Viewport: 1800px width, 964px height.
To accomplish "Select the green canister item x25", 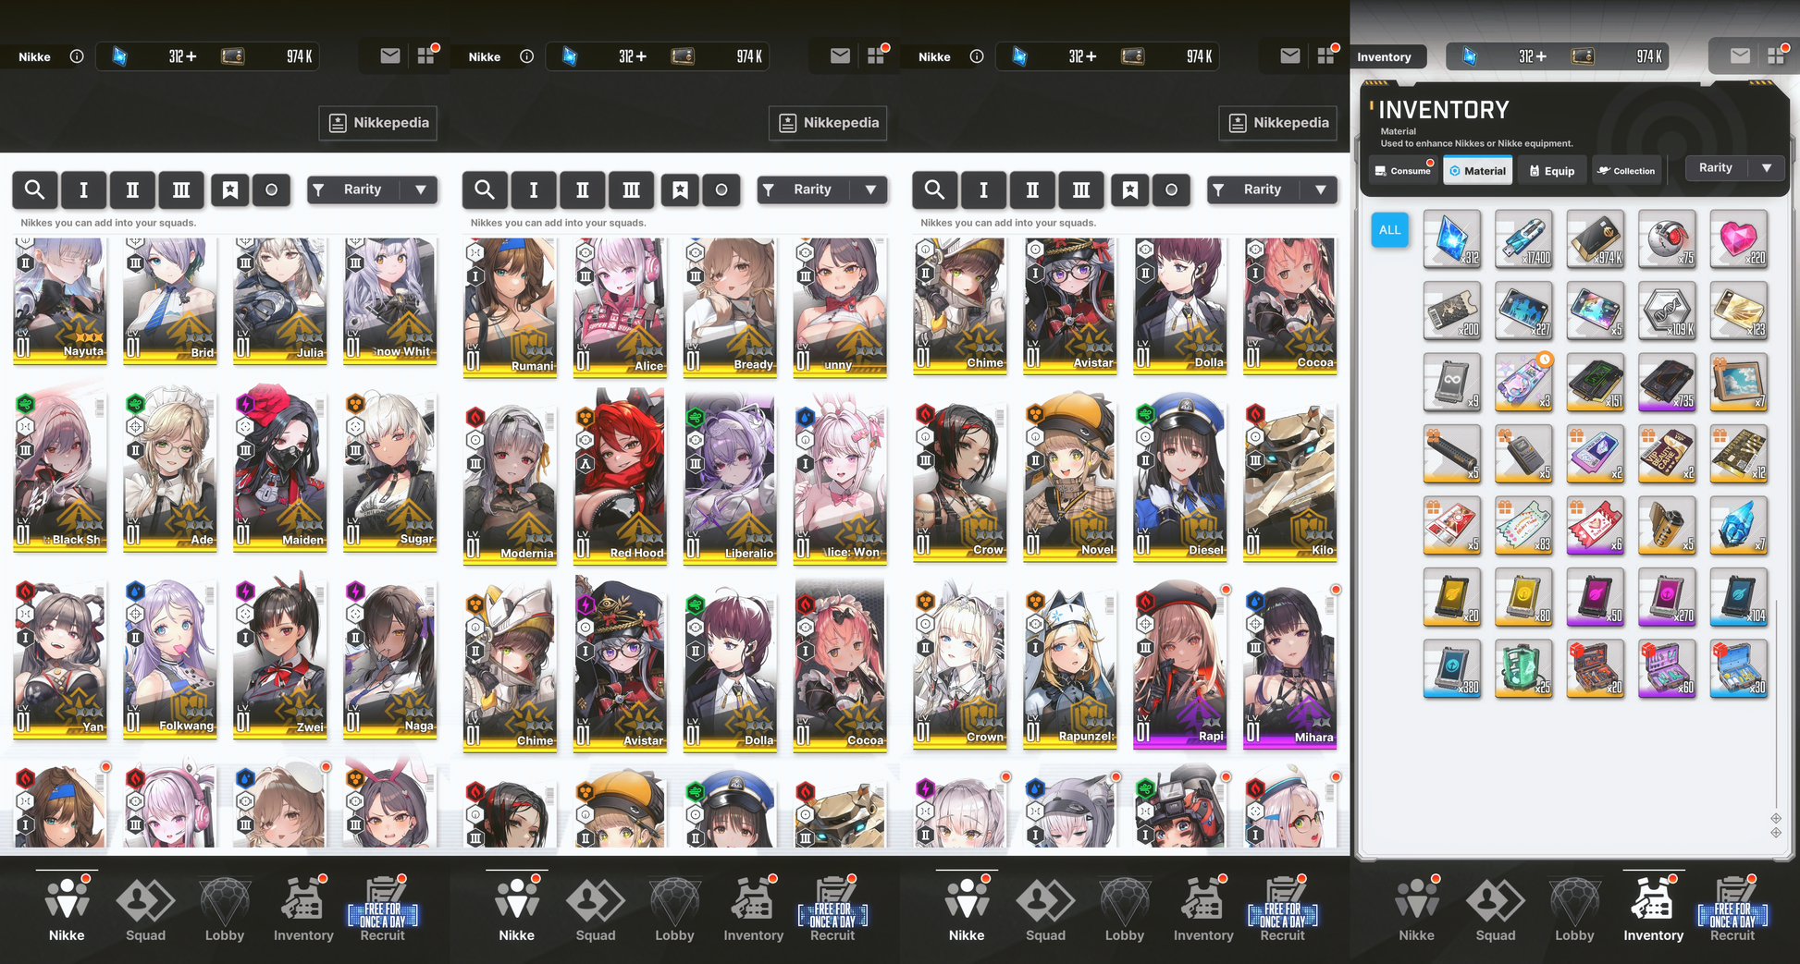I will (x=1523, y=668).
